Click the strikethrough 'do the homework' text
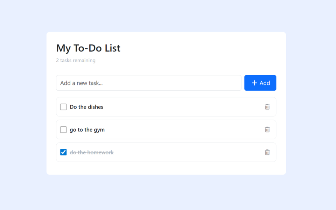 [x=91, y=152]
